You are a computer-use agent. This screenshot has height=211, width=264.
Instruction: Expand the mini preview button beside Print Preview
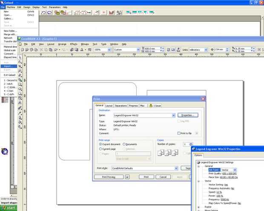tap(127, 177)
